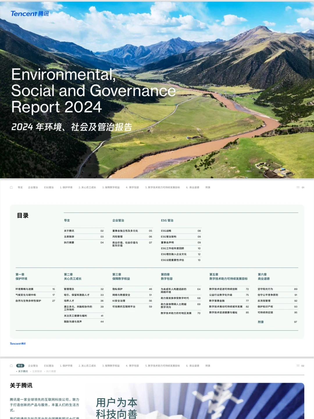Click the Tencent 腾讯 logo on the cover
The height and width of the screenshot is (419, 314).
click(x=30, y=14)
